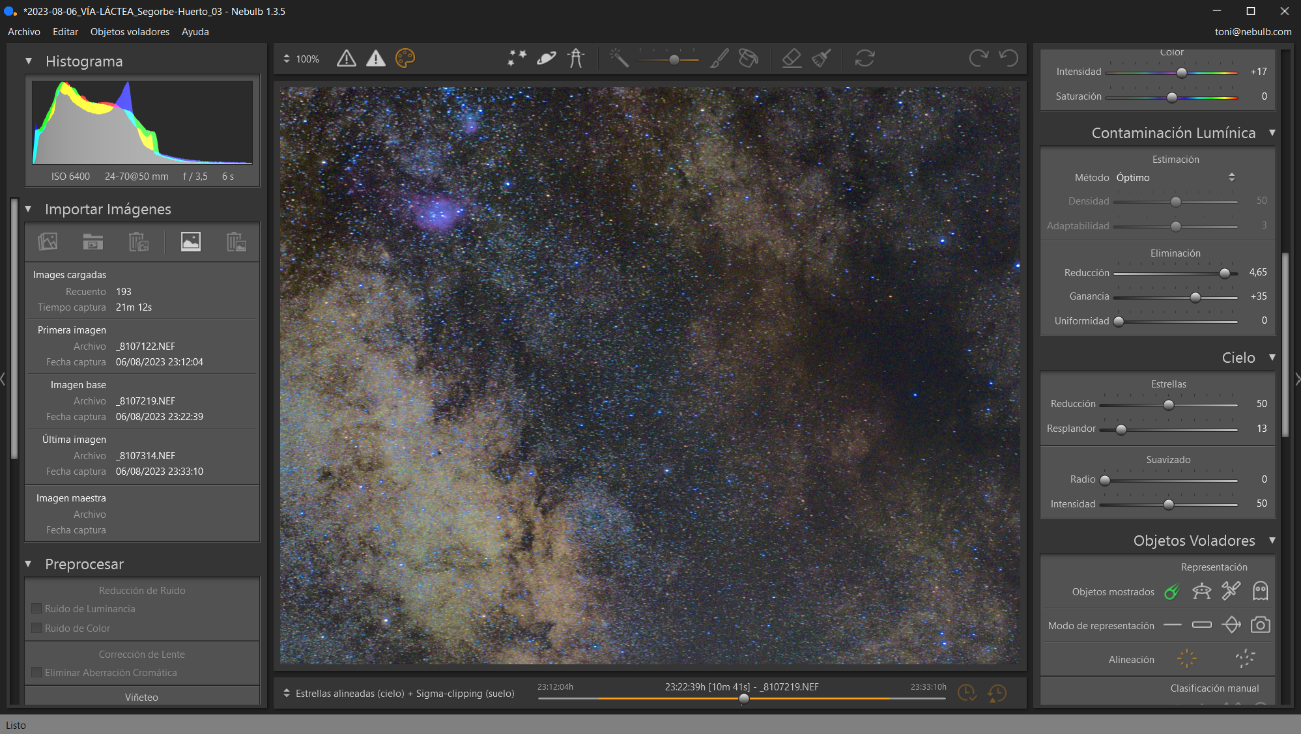Click the right panel vertical scrollbar
Image resolution: width=1301 pixels, height=734 pixels.
click(x=1285, y=345)
